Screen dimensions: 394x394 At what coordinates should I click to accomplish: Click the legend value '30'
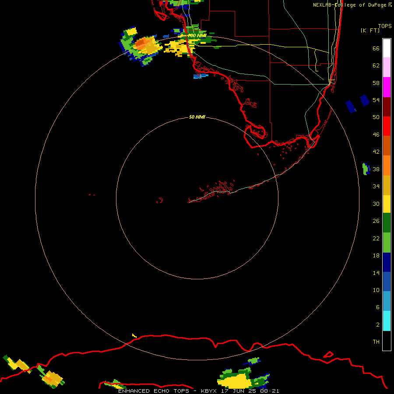(376, 204)
